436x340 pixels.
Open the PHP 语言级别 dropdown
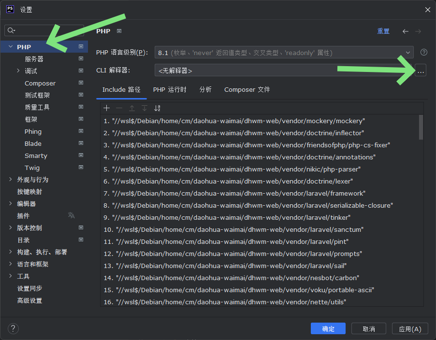pos(284,53)
